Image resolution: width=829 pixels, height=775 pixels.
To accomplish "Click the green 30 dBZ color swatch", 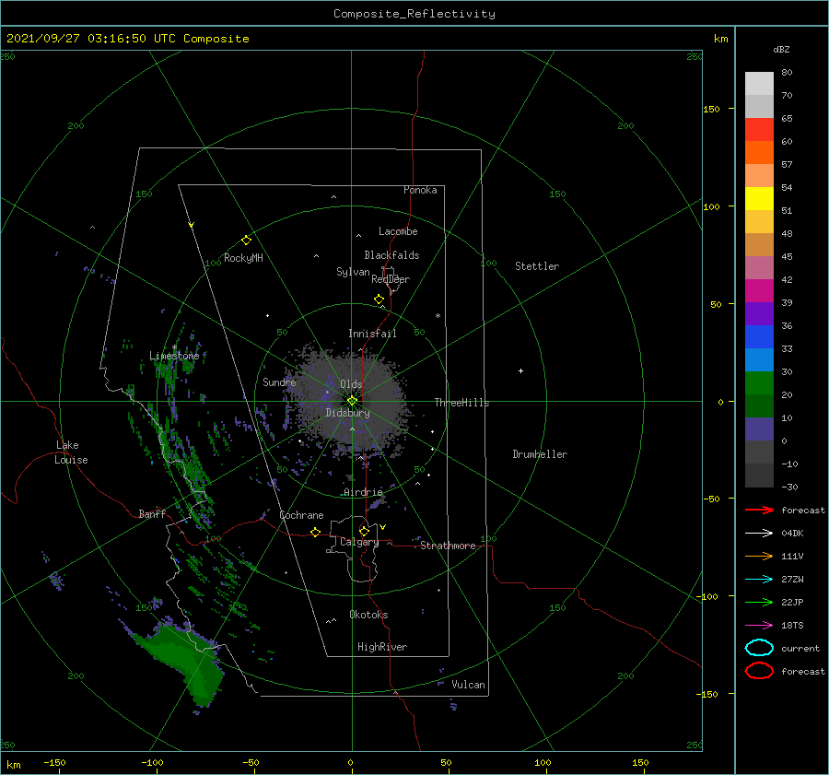I will click(x=759, y=382).
